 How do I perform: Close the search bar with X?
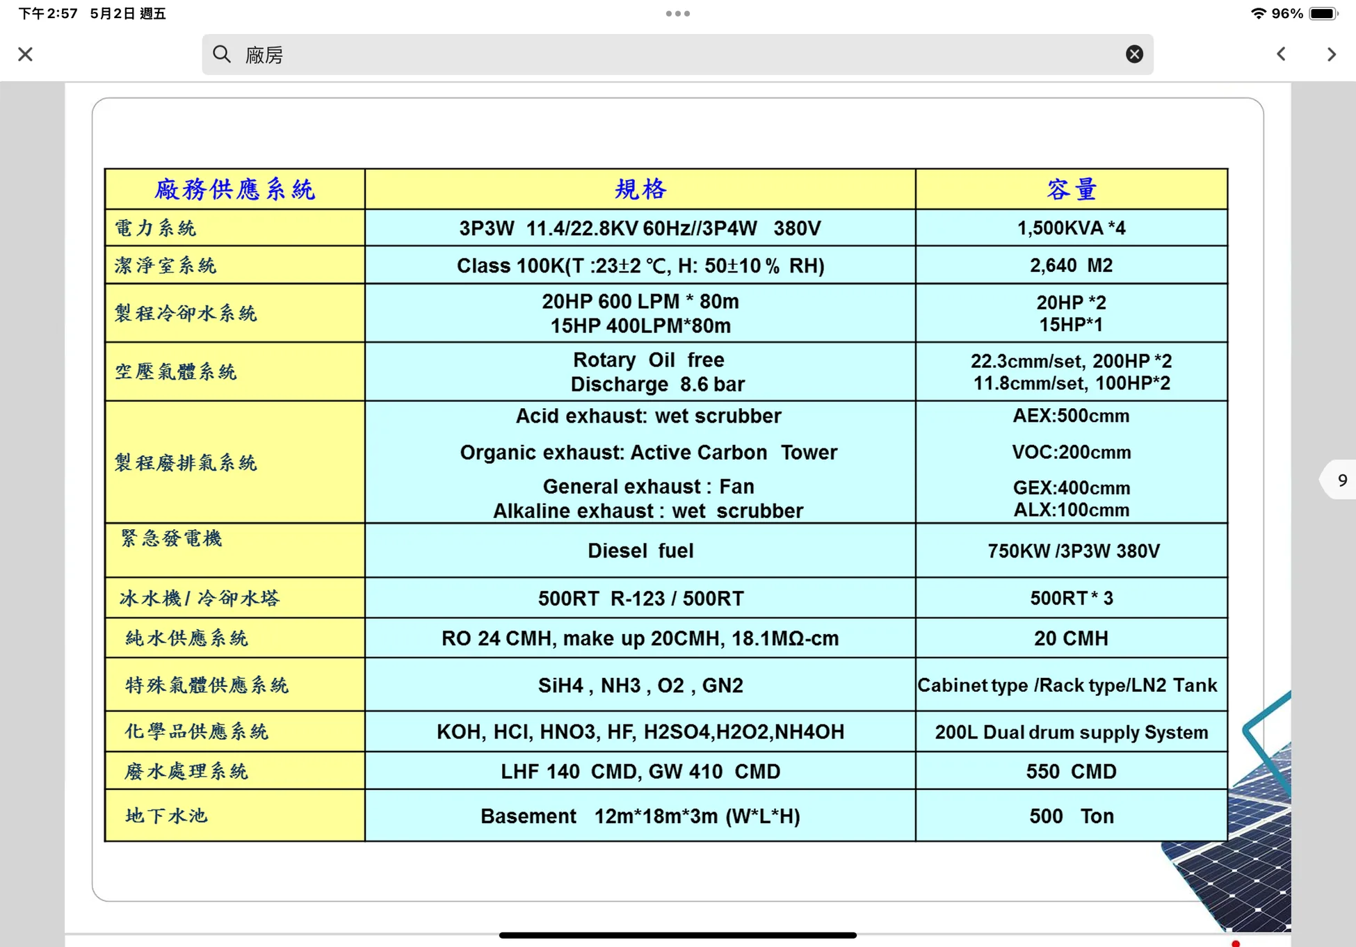click(26, 54)
